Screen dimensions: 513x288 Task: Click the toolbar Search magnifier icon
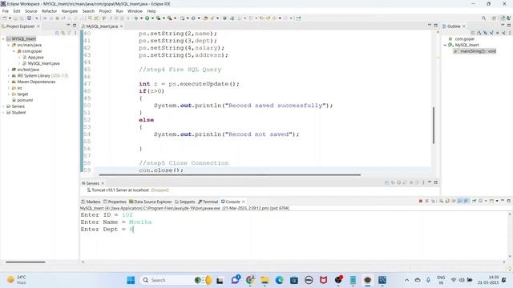[x=483, y=18]
